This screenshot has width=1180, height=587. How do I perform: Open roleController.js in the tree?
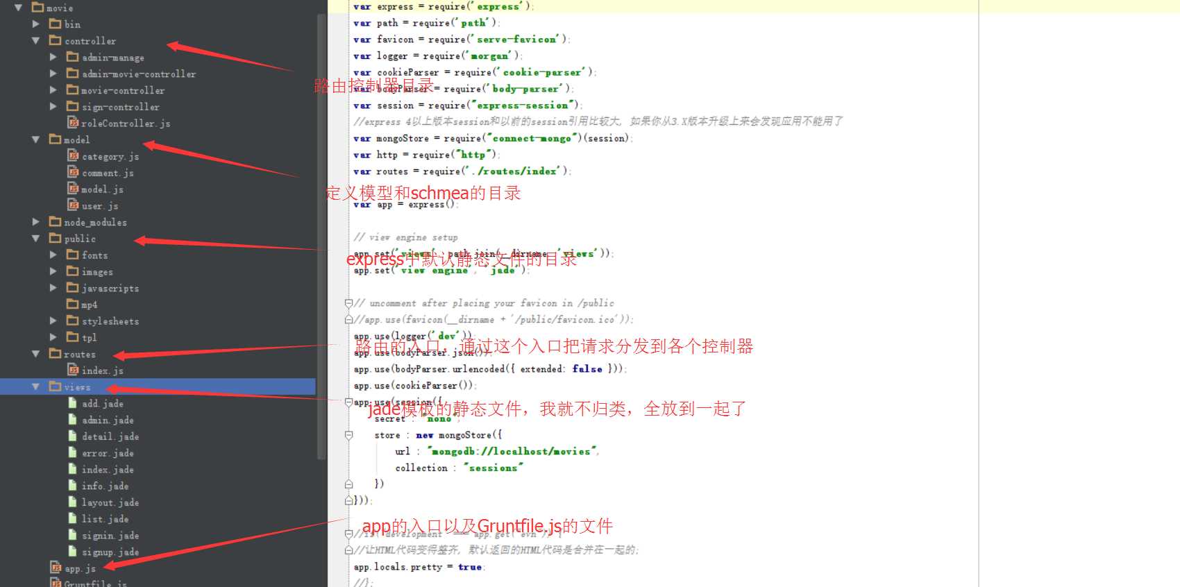[x=126, y=124]
